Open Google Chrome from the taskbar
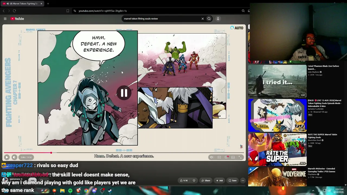 click(x=86, y=191)
